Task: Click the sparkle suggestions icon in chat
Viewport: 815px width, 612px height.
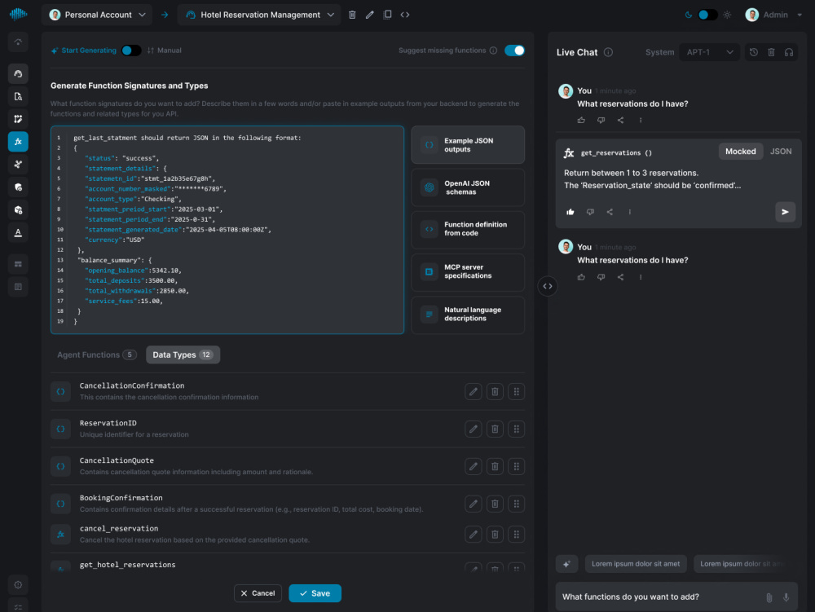Action: (567, 564)
